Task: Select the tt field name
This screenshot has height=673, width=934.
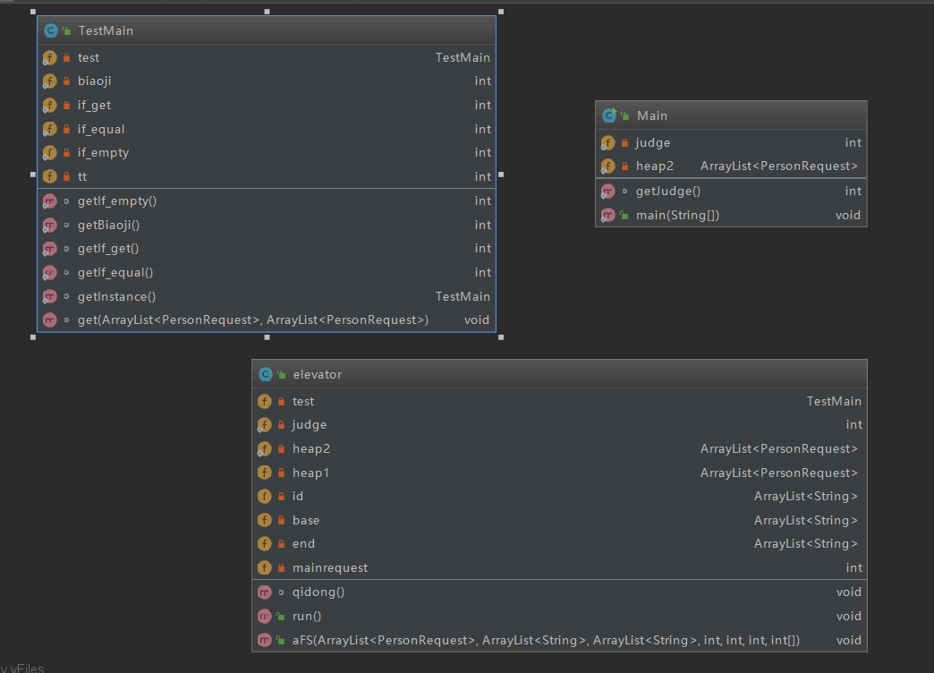Action: 82,176
